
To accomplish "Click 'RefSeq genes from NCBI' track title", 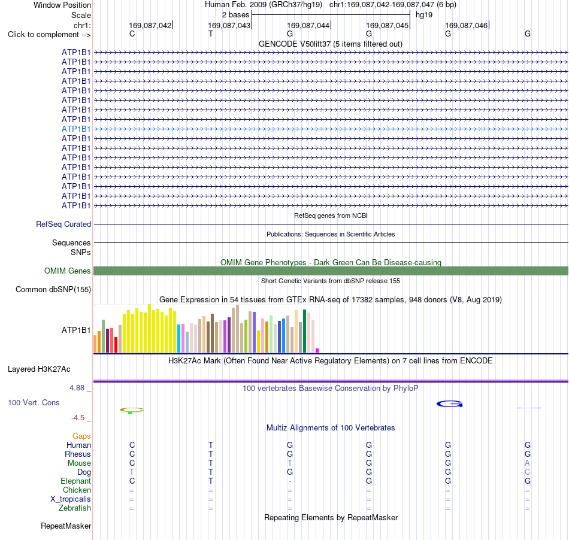I will (x=331, y=216).
